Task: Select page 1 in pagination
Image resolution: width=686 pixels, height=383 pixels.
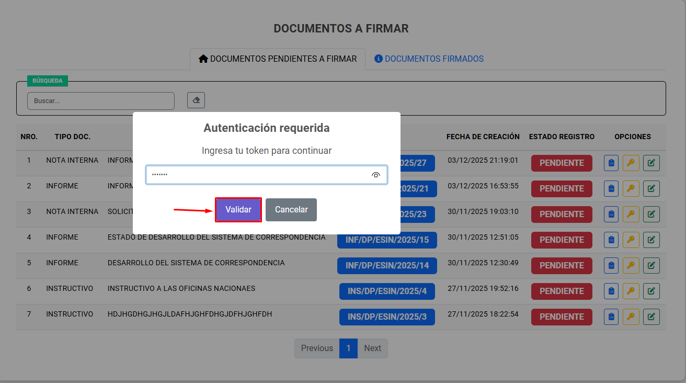Action: (x=348, y=348)
